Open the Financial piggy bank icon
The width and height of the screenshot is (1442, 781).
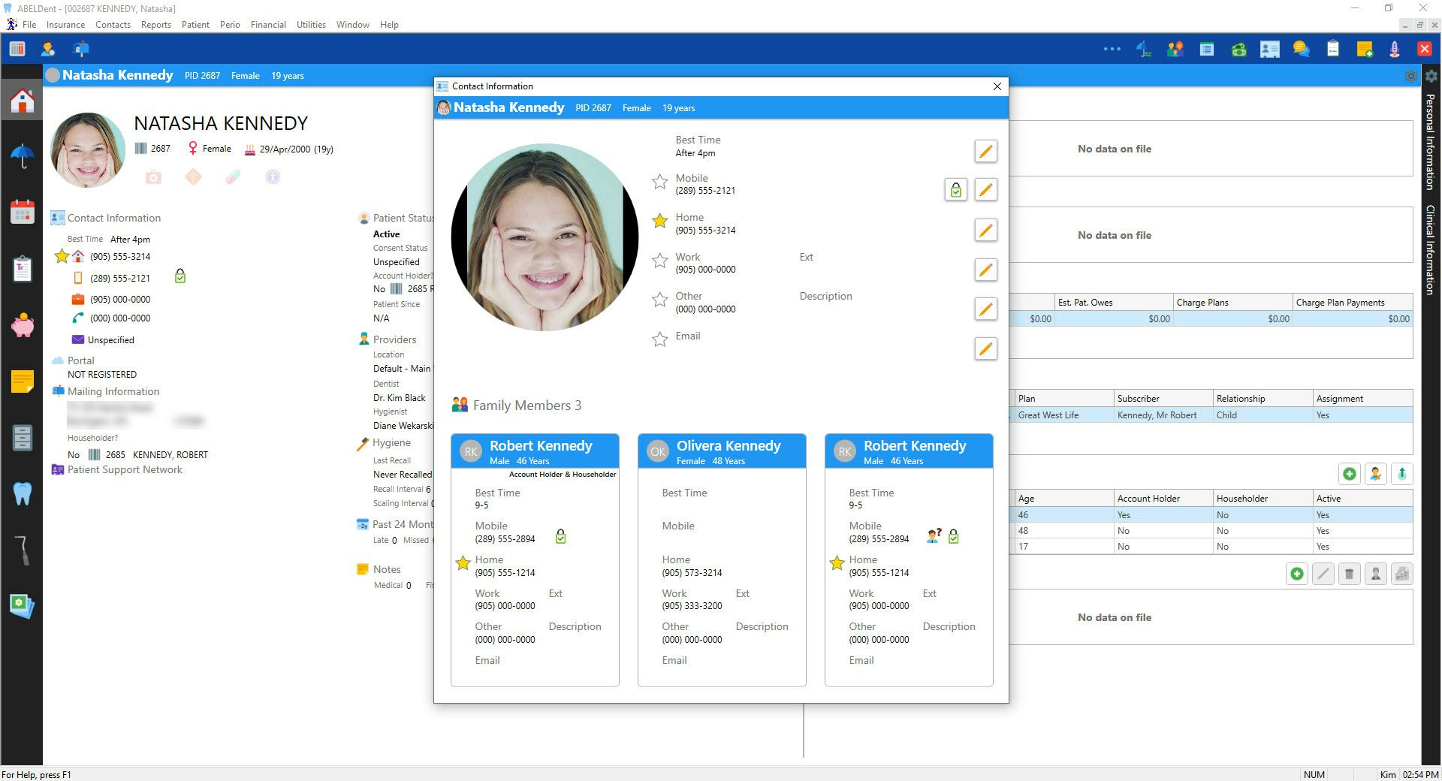22,325
